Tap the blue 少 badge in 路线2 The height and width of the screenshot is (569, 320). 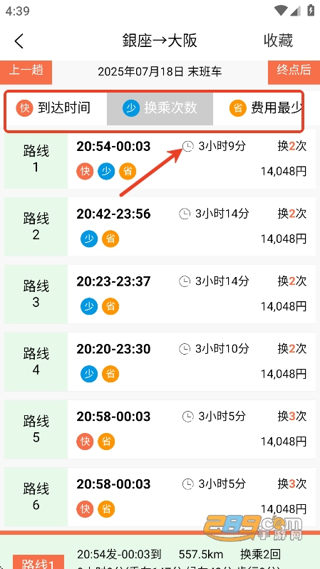tap(89, 239)
